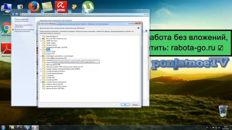Toggle the Фильтр Windows TIFF IFilter checkbox

pyautogui.click(x=43, y=88)
